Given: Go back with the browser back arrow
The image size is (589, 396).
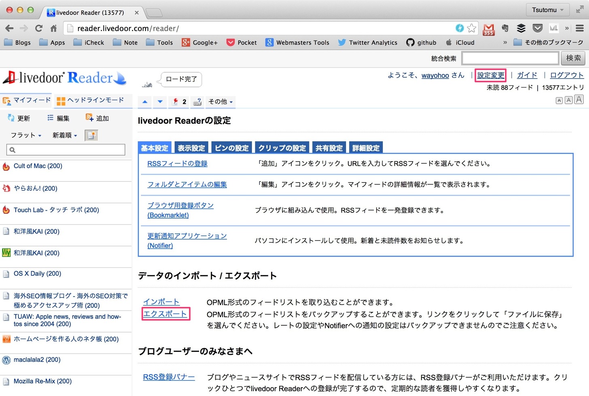Looking at the screenshot, I should point(9,28).
